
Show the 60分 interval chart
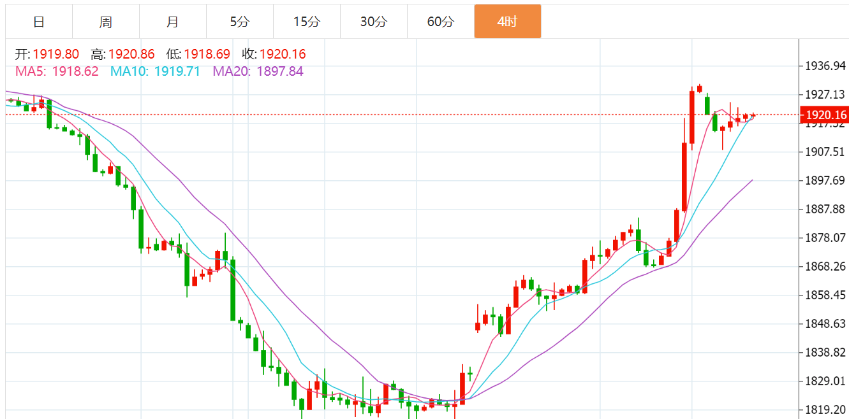click(x=441, y=22)
